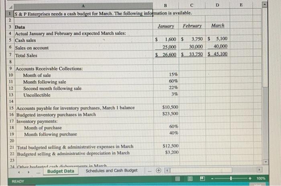The image size is (281, 186).
Task: Click vertical scrollbar down arrow
Action: point(265,162)
